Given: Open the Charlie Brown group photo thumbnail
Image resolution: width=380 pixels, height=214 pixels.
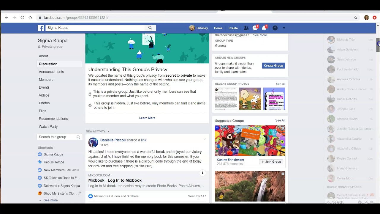Looking at the screenshot, I should coord(250,99).
